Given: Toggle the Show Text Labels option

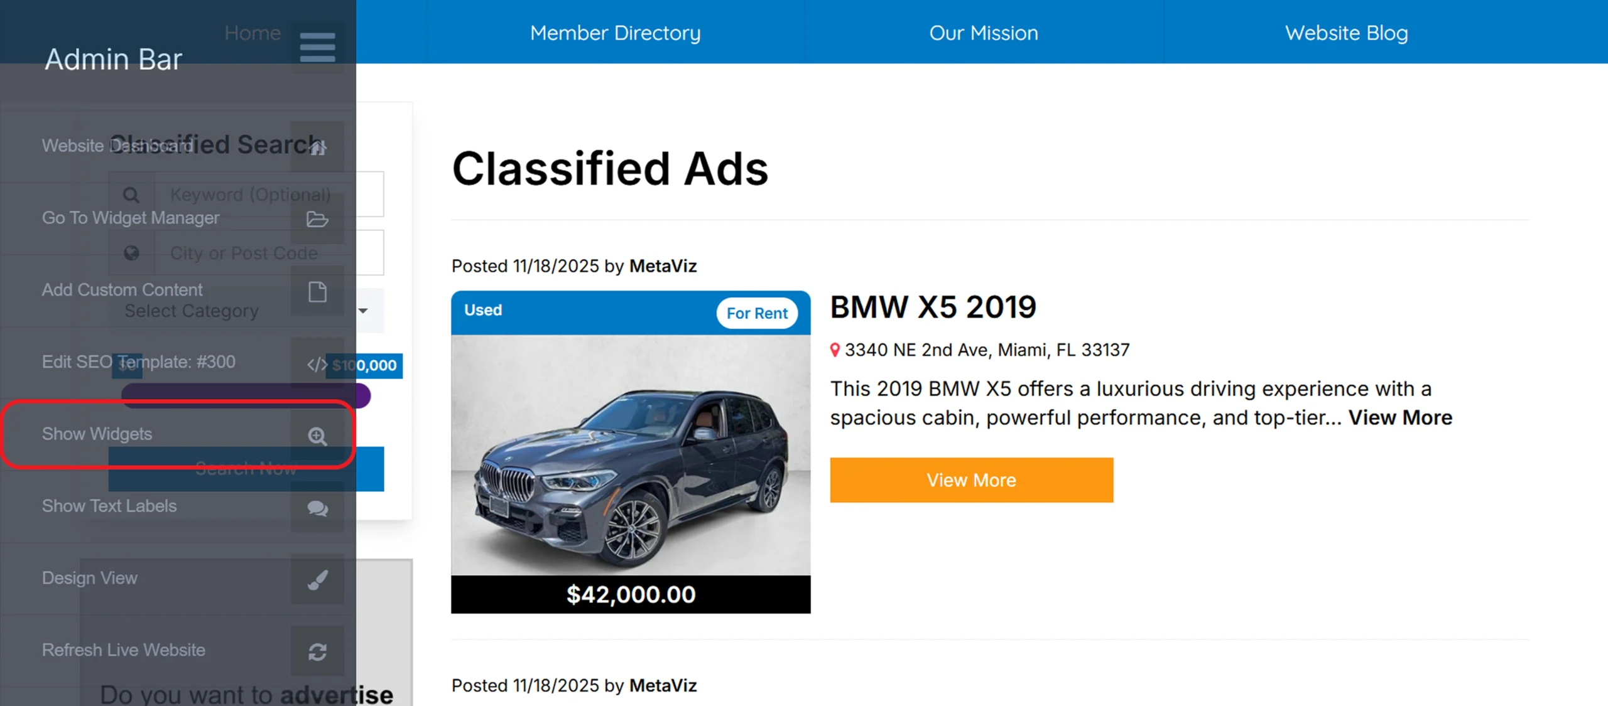Looking at the screenshot, I should (x=109, y=506).
